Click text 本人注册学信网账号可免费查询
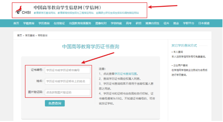Screen dimensions: 223x122 coord(189,57)
